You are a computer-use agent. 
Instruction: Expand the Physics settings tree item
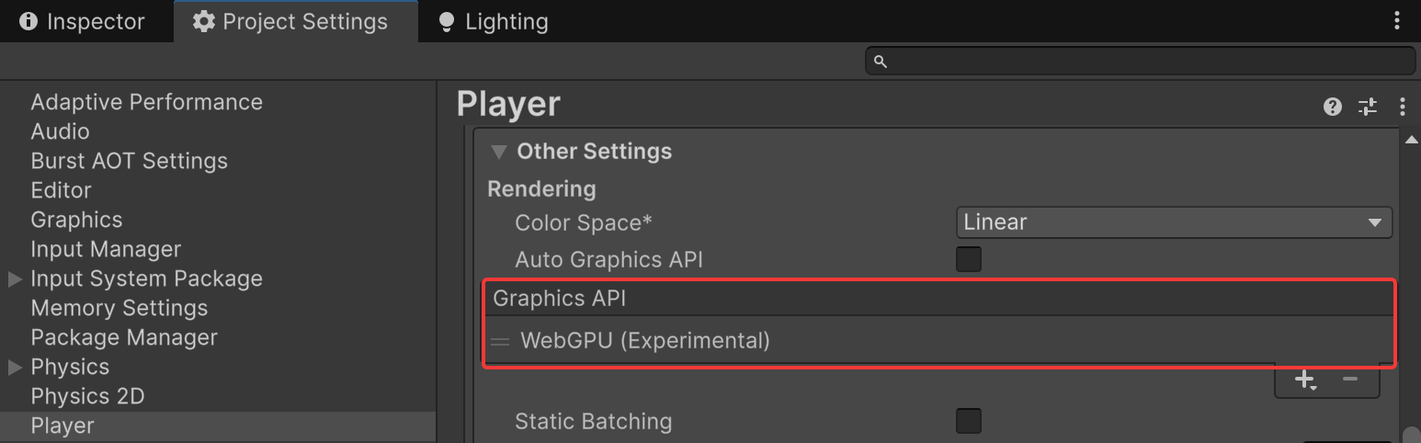(15, 367)
